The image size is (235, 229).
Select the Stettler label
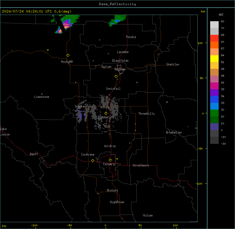pyautogui.click(x=173, y=64)
